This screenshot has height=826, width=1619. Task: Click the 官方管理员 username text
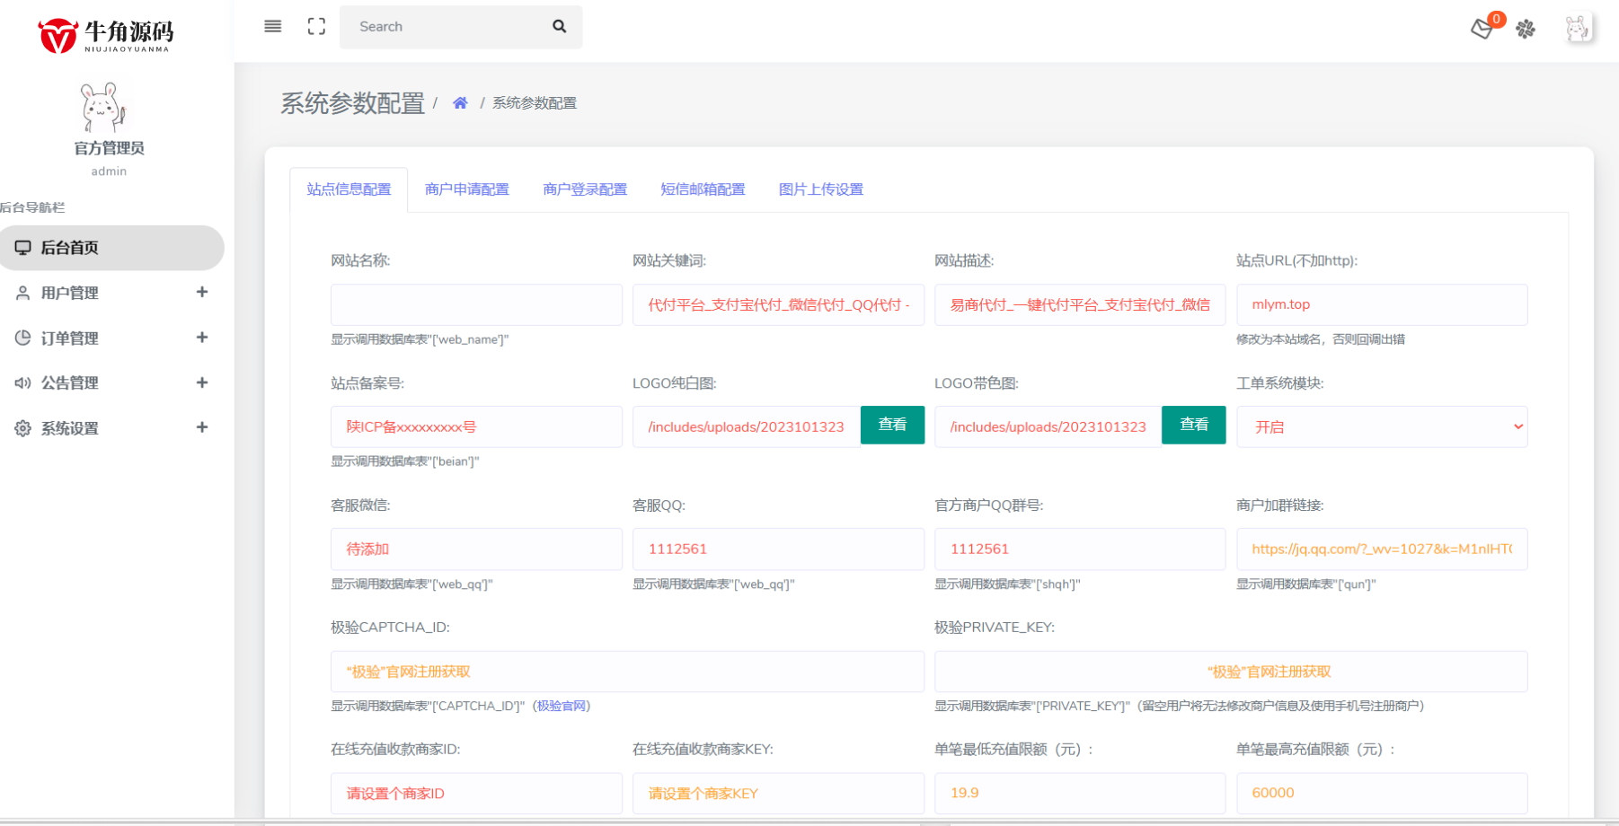109,148
